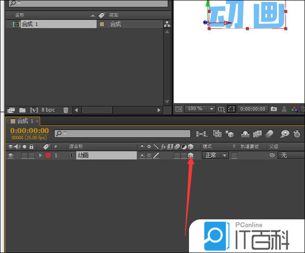Click the Project panel scroll right arrow
Image resolution: width=305 pixels, height=253 pixels.
[x=159, y=110]
